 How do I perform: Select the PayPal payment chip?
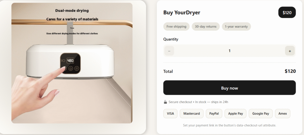click(x=214, y=113)
